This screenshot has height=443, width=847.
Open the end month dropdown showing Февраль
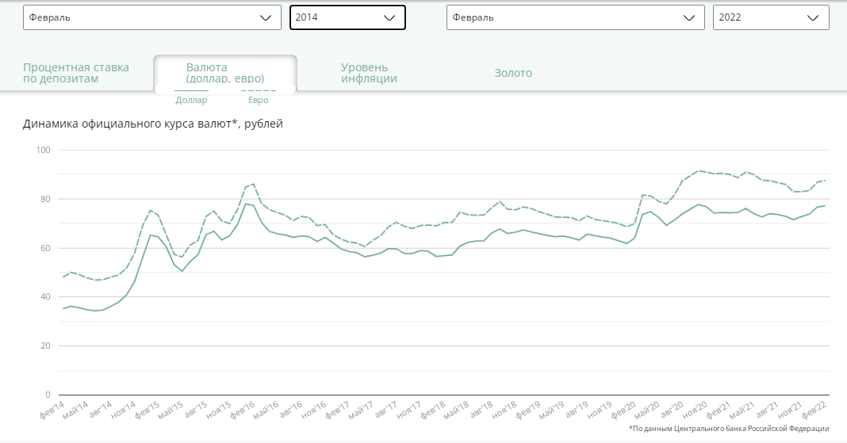(x=575, y=17)
